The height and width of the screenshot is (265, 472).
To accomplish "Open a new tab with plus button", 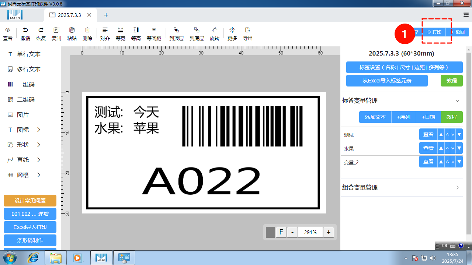I will click(106, 15).
